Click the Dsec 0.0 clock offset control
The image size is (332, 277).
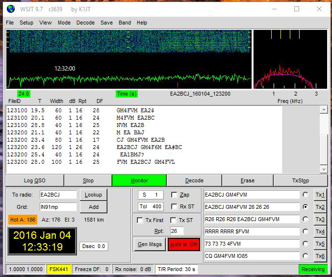94,246
